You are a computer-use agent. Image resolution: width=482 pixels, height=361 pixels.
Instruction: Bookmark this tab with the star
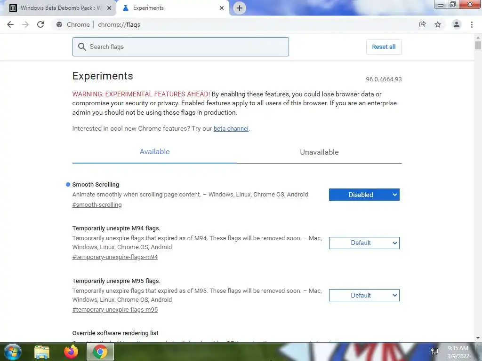438,24
